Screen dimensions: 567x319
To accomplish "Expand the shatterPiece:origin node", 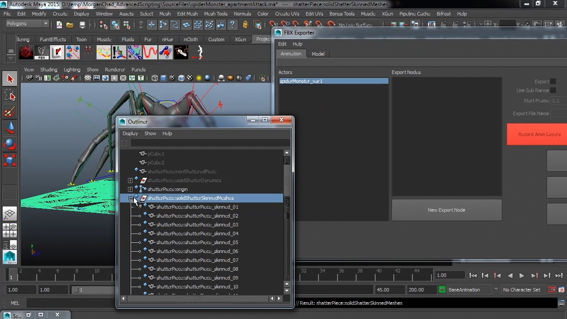I will click(130, 189).
